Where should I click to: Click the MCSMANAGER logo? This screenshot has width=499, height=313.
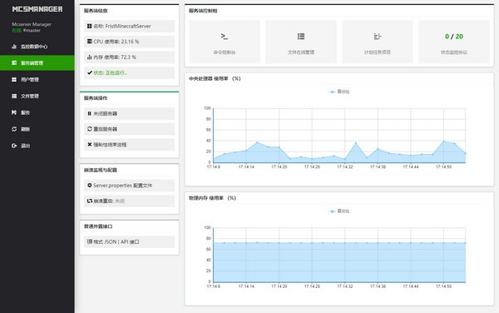(x=37, y=9)
